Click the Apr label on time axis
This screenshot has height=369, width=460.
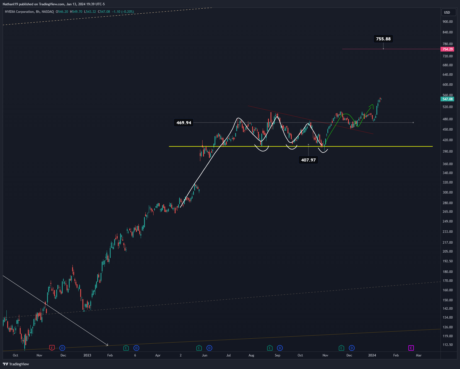click(158, 355)
